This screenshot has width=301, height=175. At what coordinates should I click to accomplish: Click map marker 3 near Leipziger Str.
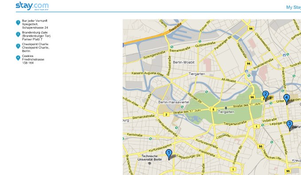[289, 126]
